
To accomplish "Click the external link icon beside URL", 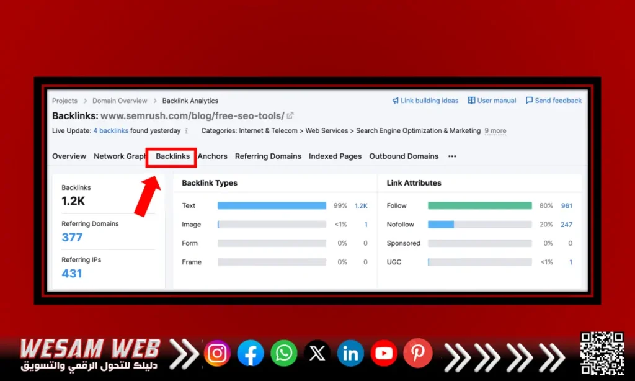I will (290, 115).
